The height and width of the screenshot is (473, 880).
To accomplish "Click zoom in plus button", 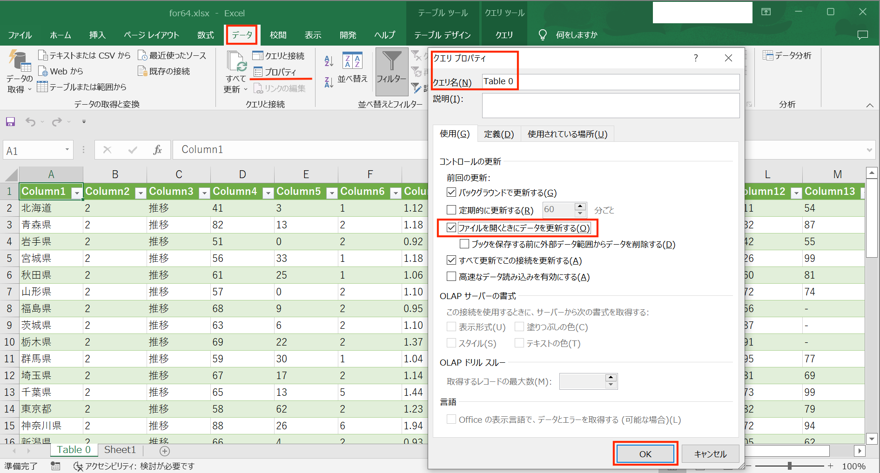I will pyautogui.click(x=830, y=466).
